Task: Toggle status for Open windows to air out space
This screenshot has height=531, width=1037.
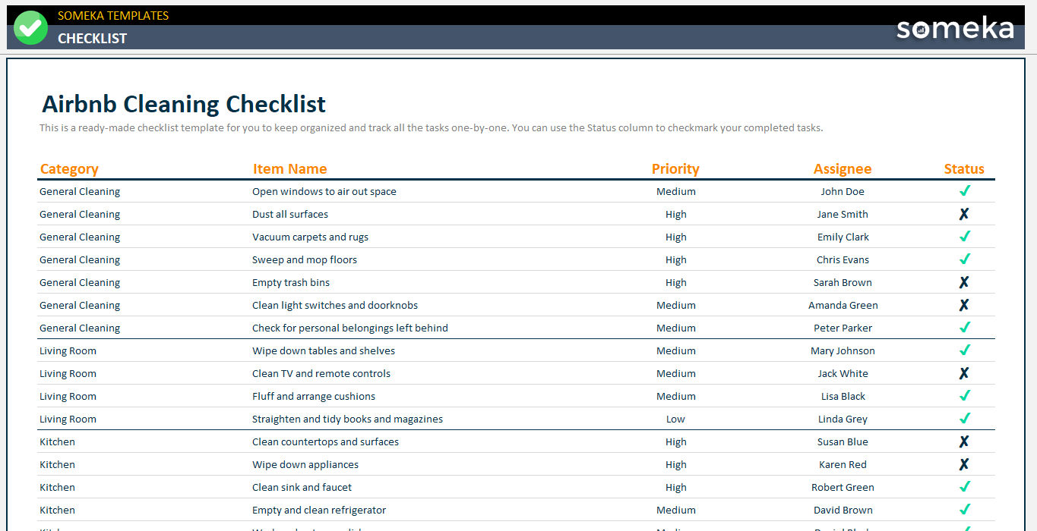Action: pos(965,191)
